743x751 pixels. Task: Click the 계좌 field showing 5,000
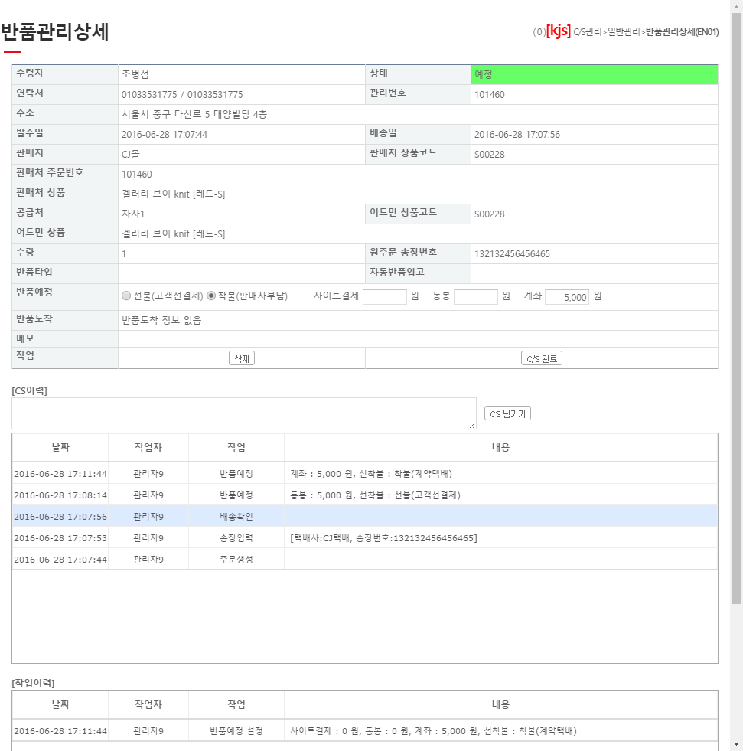coord(566,297)
